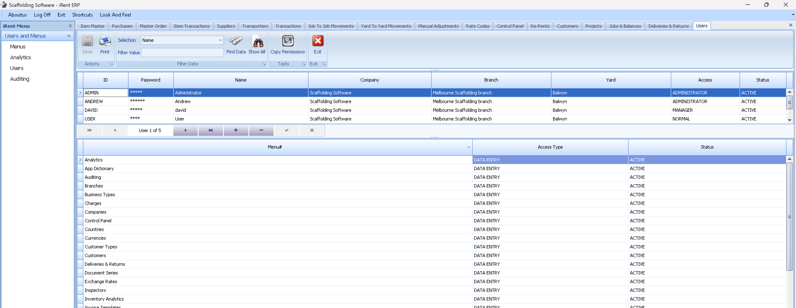
Task: Open Copy Permissions task
Action: coord(287,41)
